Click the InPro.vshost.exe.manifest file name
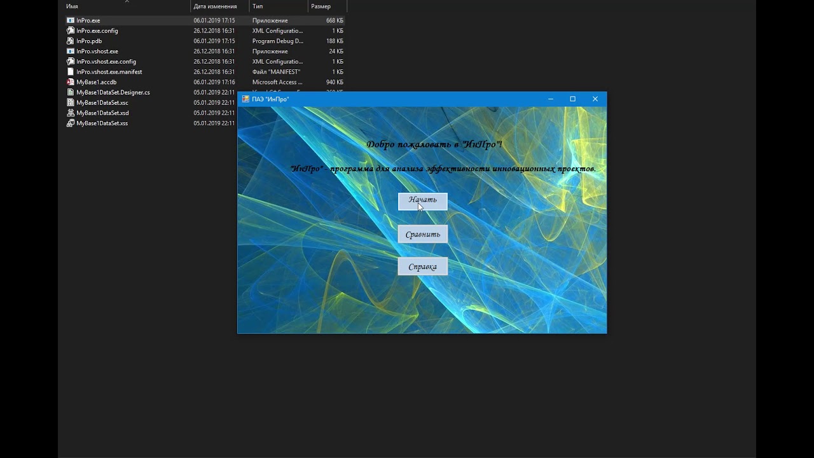 (109, 72)
